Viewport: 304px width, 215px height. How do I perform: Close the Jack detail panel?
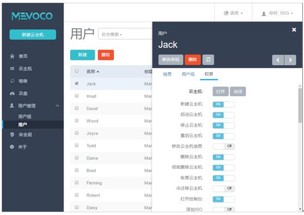pyautogui.click(x=294, y=30)
